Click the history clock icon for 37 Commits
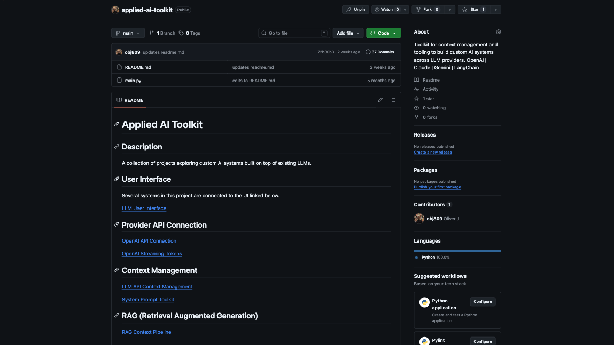The width and height of the screenshot is (614, 345). coord(368,52)
